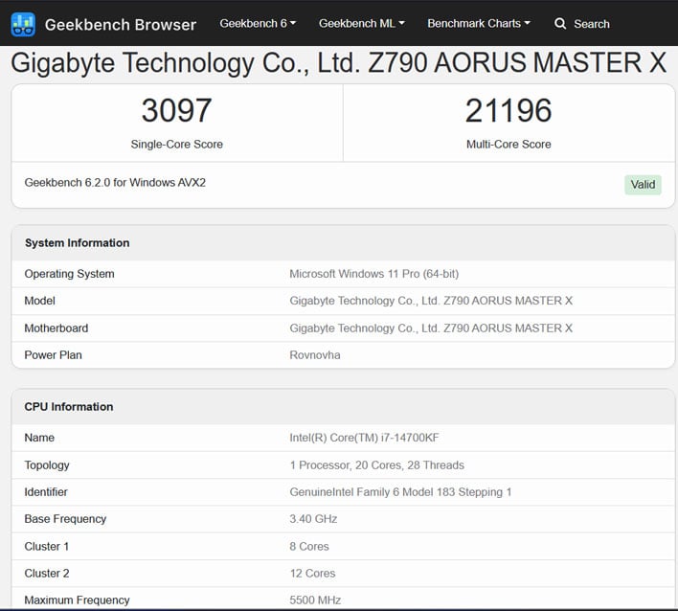Click 'Geekbench 6.2.0 for Windows AVX2' text
Screen dimensions: 678x611
(x=115, y=183)
